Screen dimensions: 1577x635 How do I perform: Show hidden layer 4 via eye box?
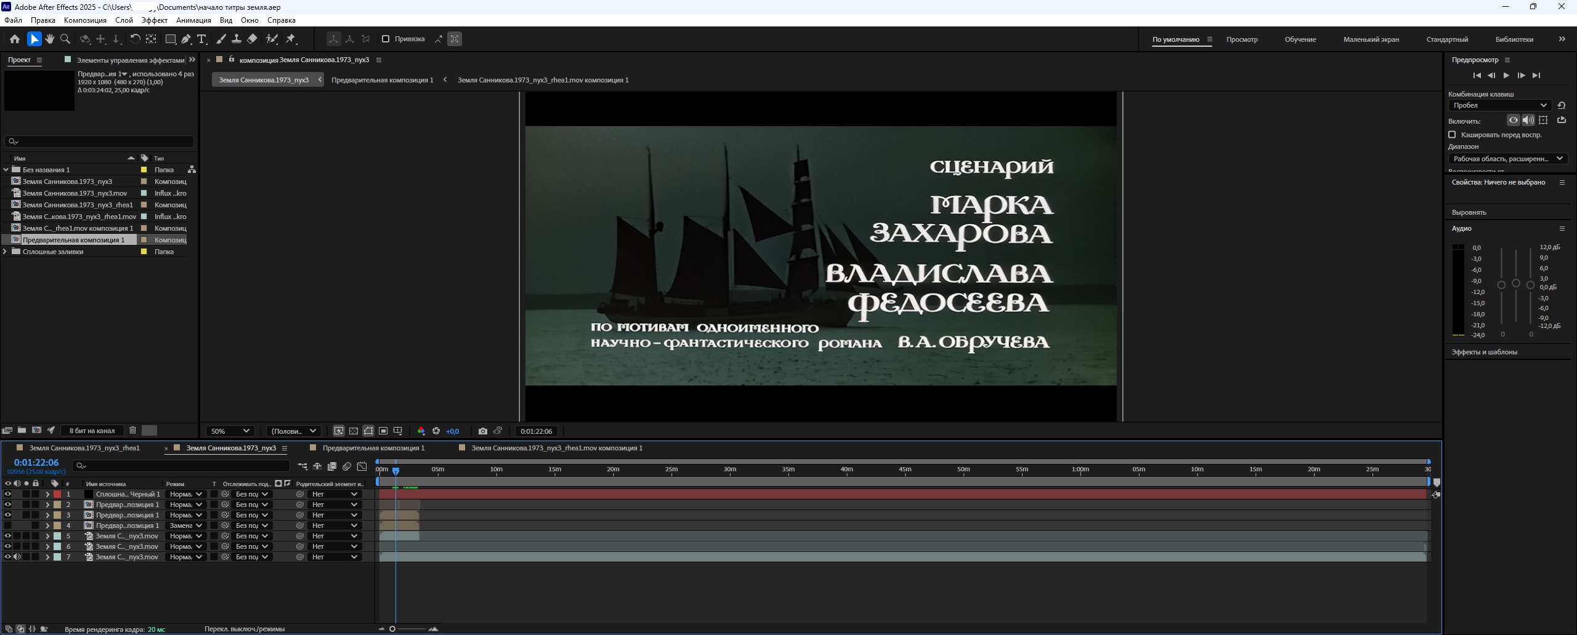click(x=7, y=525)
